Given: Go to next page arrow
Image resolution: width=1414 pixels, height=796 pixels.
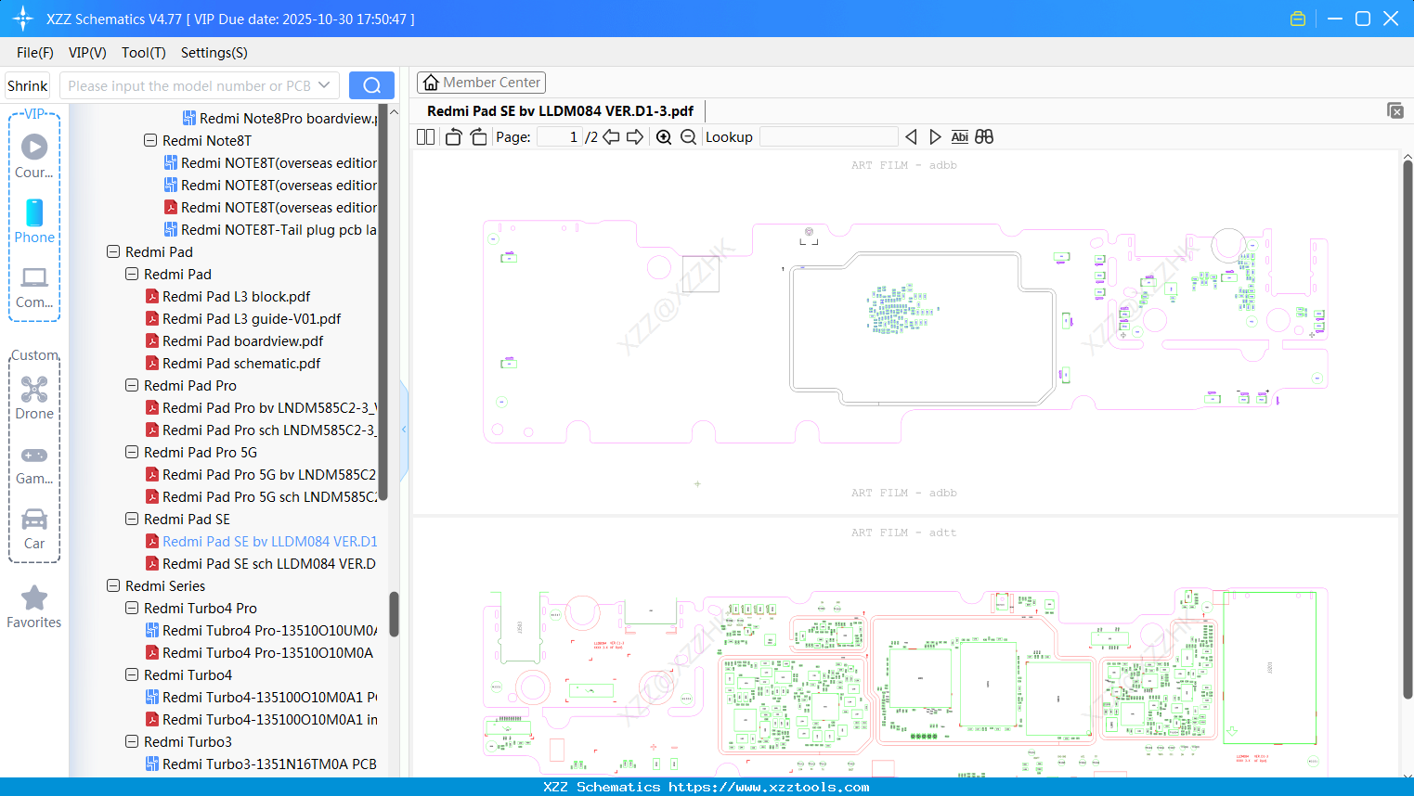Looking at the screenshot, I should 635,137.
